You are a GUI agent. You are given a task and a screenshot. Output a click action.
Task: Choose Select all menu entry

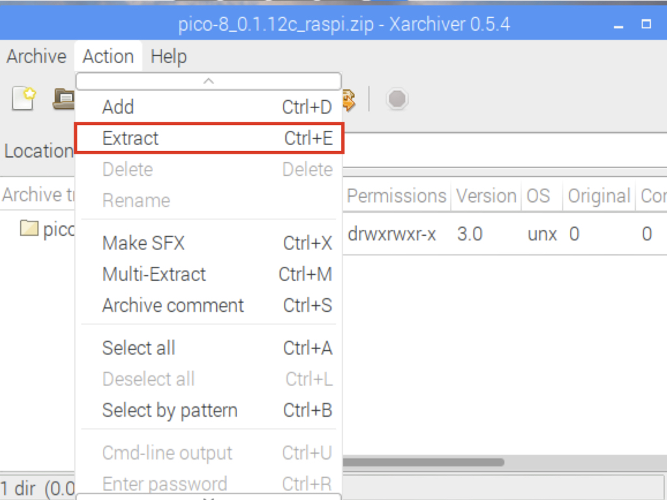pos(209,348)
